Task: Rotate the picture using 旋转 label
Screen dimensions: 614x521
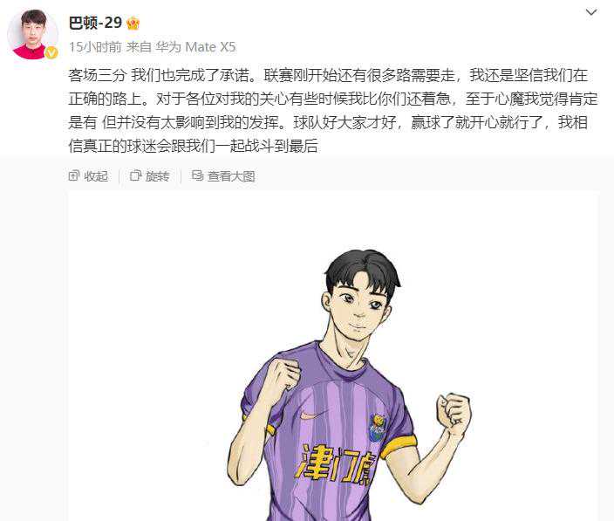Action: click(x=157, y=176)
